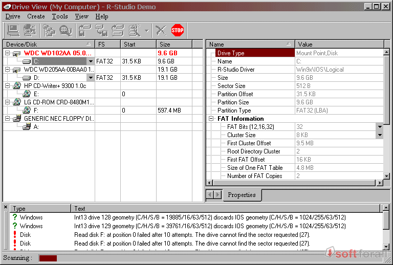Click the scan drive magnifier toolbar icon
The height and width of the screenshot is (265, 393).
tap(65, 31)
